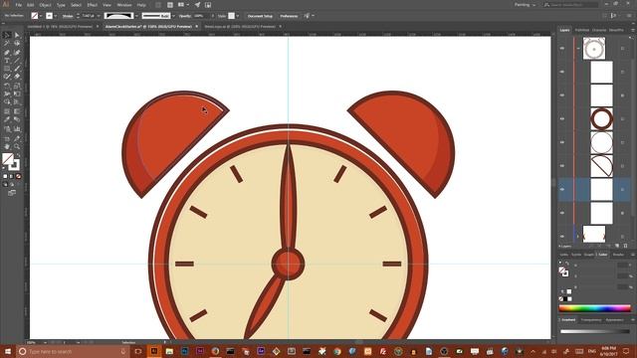The image size is (637, 358).
Task: Select the Type tool
Action: (7, 61)
